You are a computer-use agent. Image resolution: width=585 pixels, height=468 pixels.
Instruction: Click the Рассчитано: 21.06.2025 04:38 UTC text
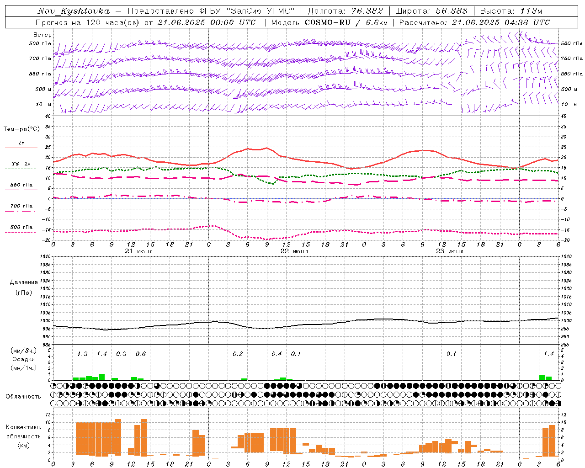(474, 22)
